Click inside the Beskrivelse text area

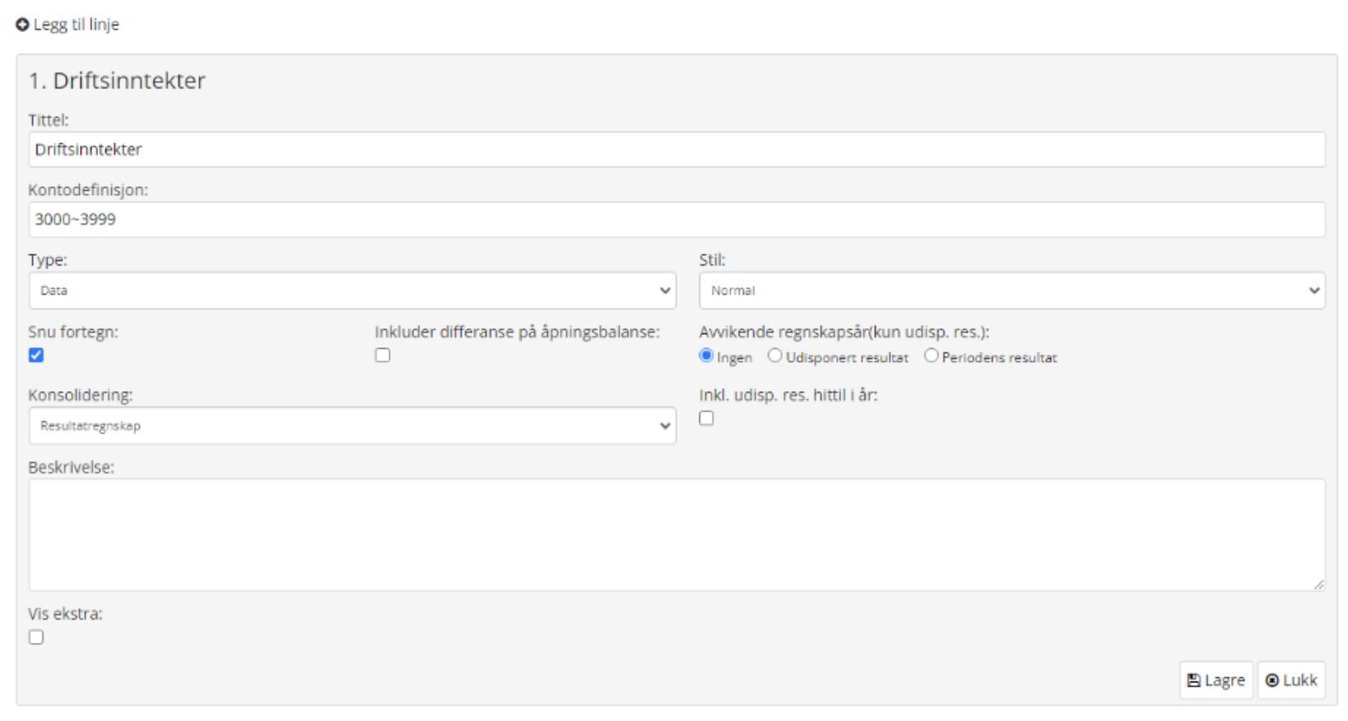click(x=676, y=534)
